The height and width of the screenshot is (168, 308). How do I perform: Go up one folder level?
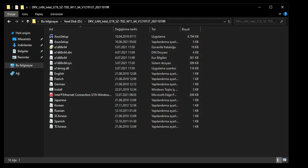(28, 21)
